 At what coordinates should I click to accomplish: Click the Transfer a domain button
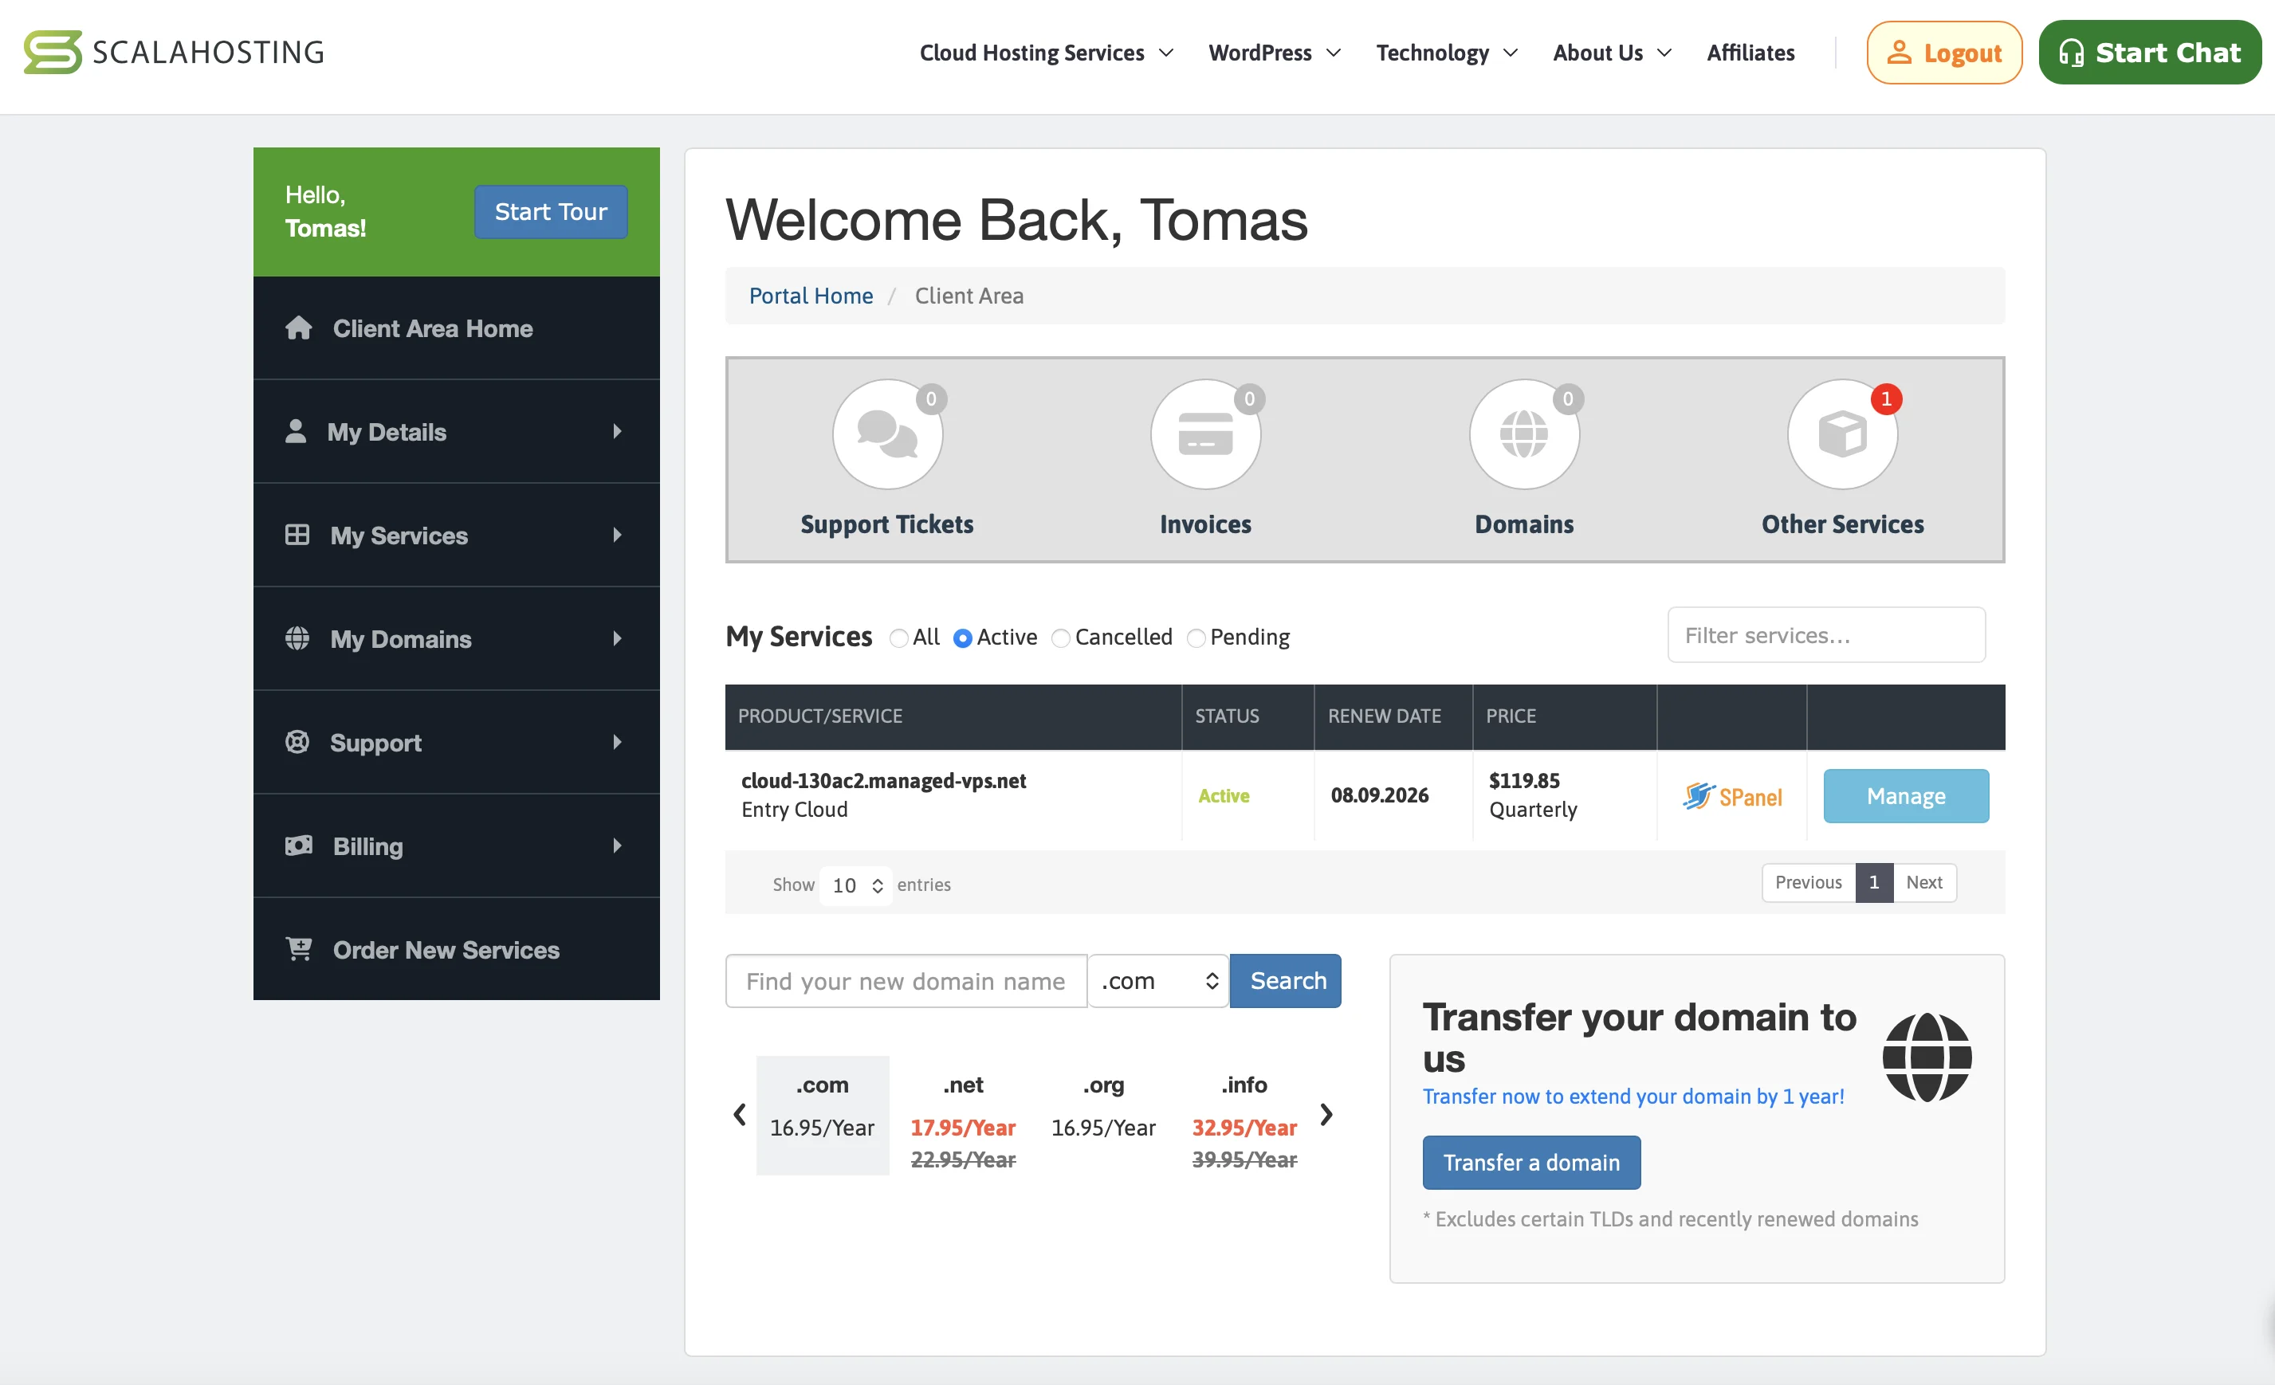tap(1530, 1163)
